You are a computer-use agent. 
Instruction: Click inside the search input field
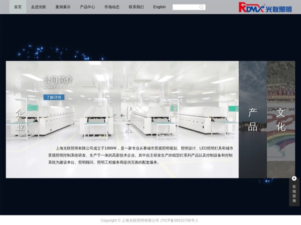click(x=185, y=7)
